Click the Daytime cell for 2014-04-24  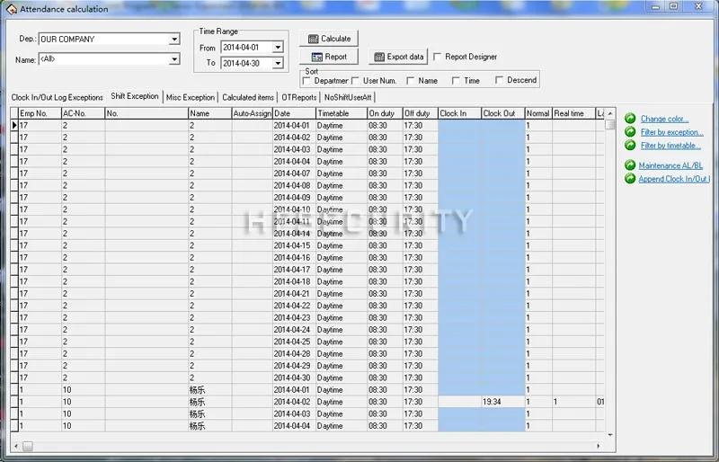(342, 329)
